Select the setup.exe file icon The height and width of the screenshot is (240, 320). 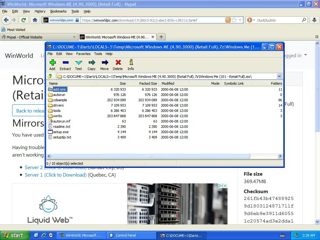pyautogui.click(x=50, y=132)
